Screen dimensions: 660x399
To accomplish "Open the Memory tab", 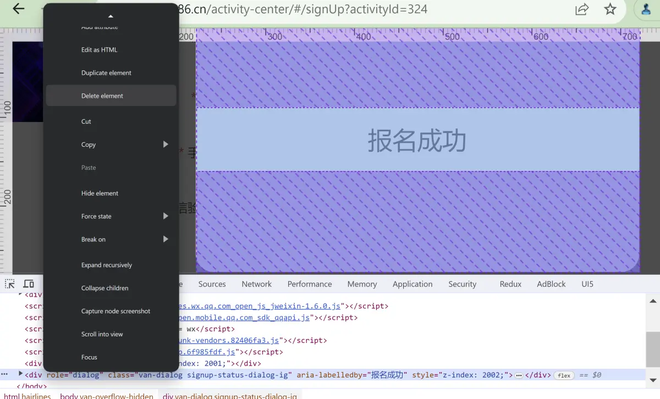I will 362,284.
